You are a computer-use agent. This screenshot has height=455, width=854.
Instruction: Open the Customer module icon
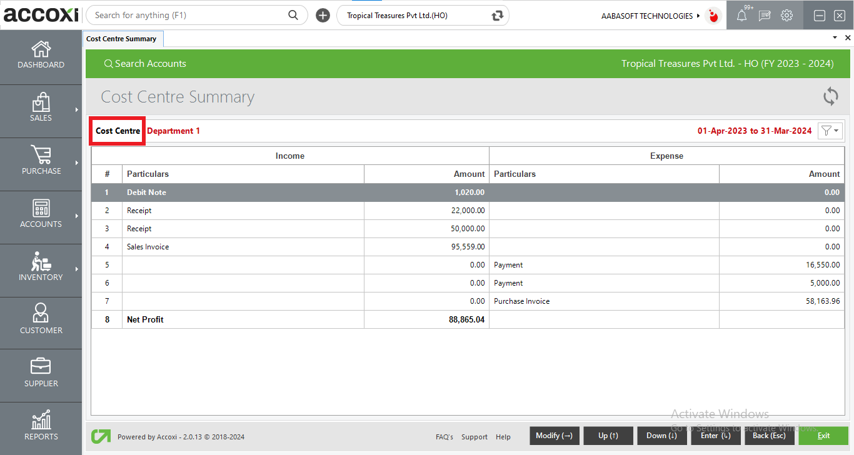[x=41, y=322]
